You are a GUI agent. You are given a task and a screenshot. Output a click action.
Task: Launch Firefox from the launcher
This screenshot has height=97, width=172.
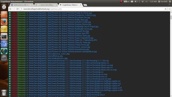pyautogui.click(x=4, y=22)
